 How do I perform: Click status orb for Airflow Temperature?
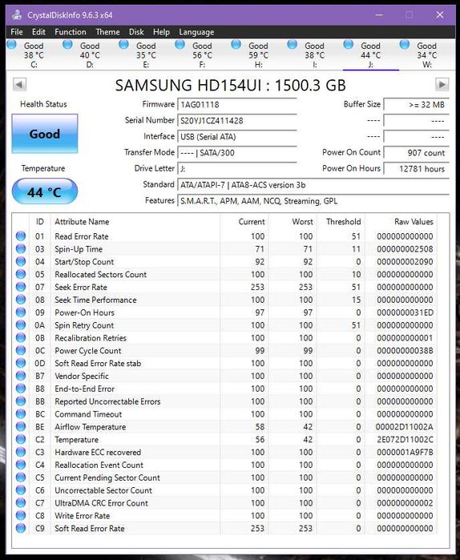click(x=21, y=426)
